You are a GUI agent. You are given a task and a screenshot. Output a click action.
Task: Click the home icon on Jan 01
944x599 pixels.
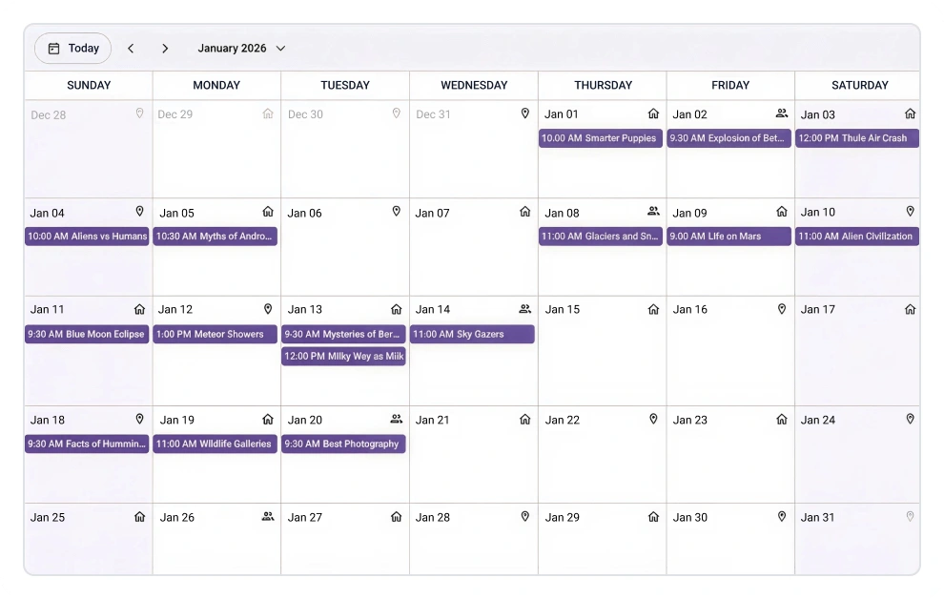(x=653, y=114)
